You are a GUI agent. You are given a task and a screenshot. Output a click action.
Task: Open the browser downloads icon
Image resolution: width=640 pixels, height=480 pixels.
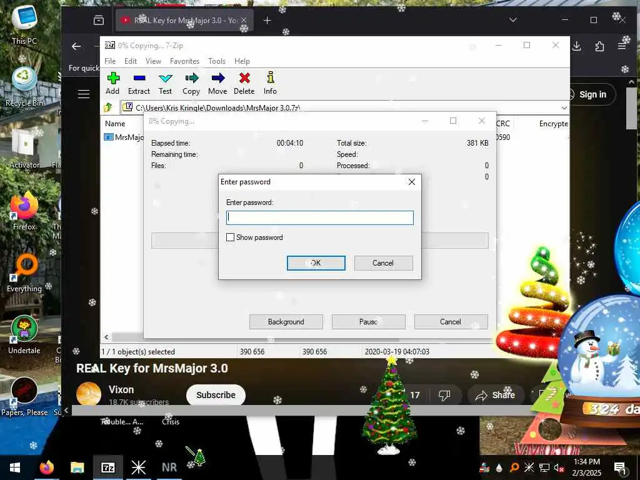577,46
